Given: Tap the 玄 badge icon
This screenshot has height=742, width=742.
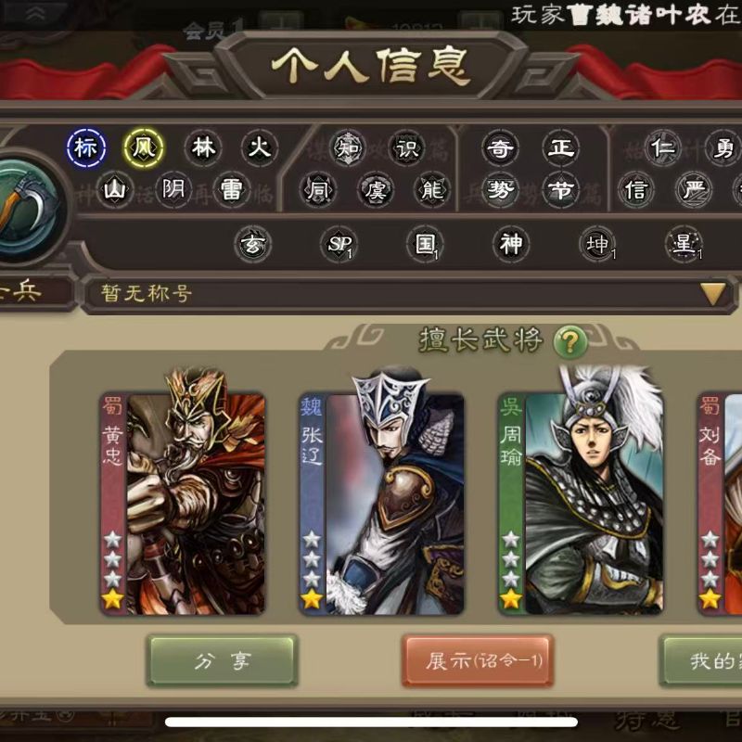Looking at the screenshot, I should click(x=252, y=244).
